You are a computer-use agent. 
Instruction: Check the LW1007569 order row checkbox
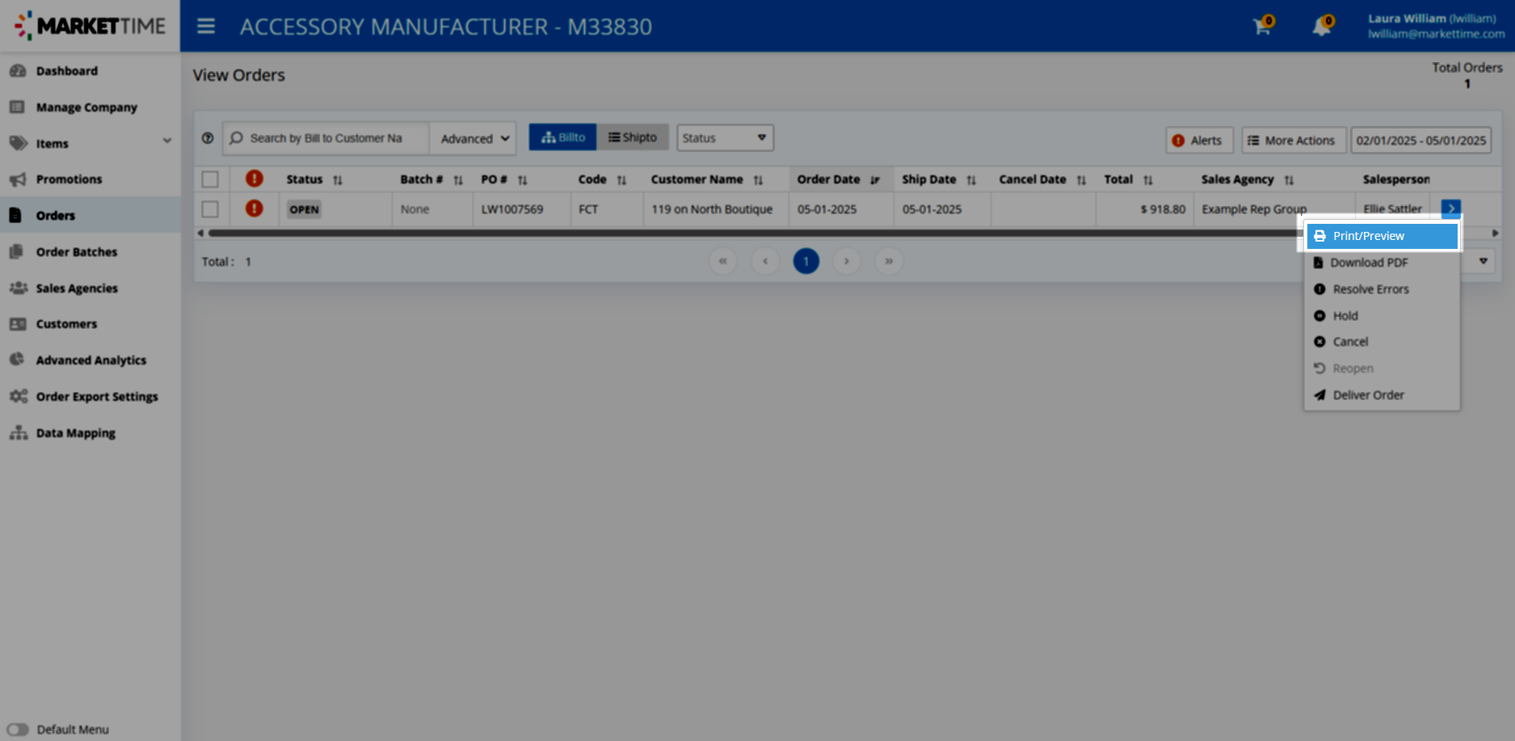(x=210, y=209)
